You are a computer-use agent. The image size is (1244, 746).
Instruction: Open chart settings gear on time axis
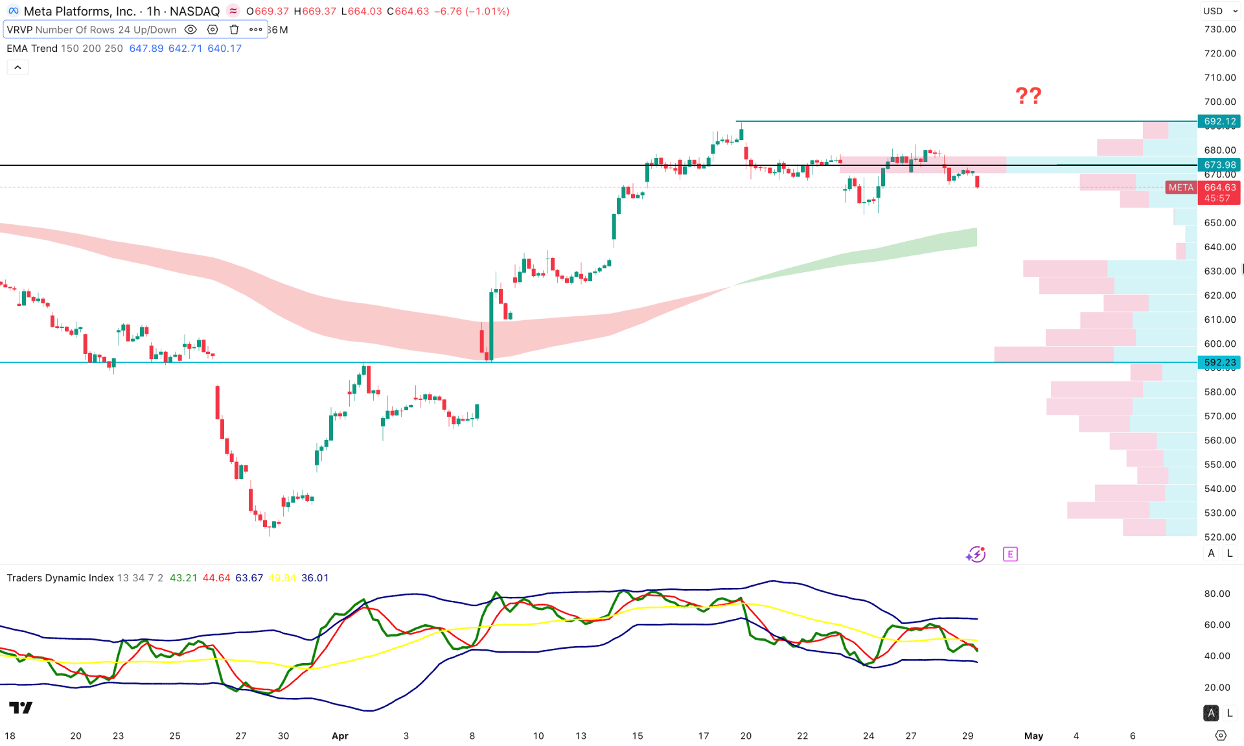coord(1221,736)
